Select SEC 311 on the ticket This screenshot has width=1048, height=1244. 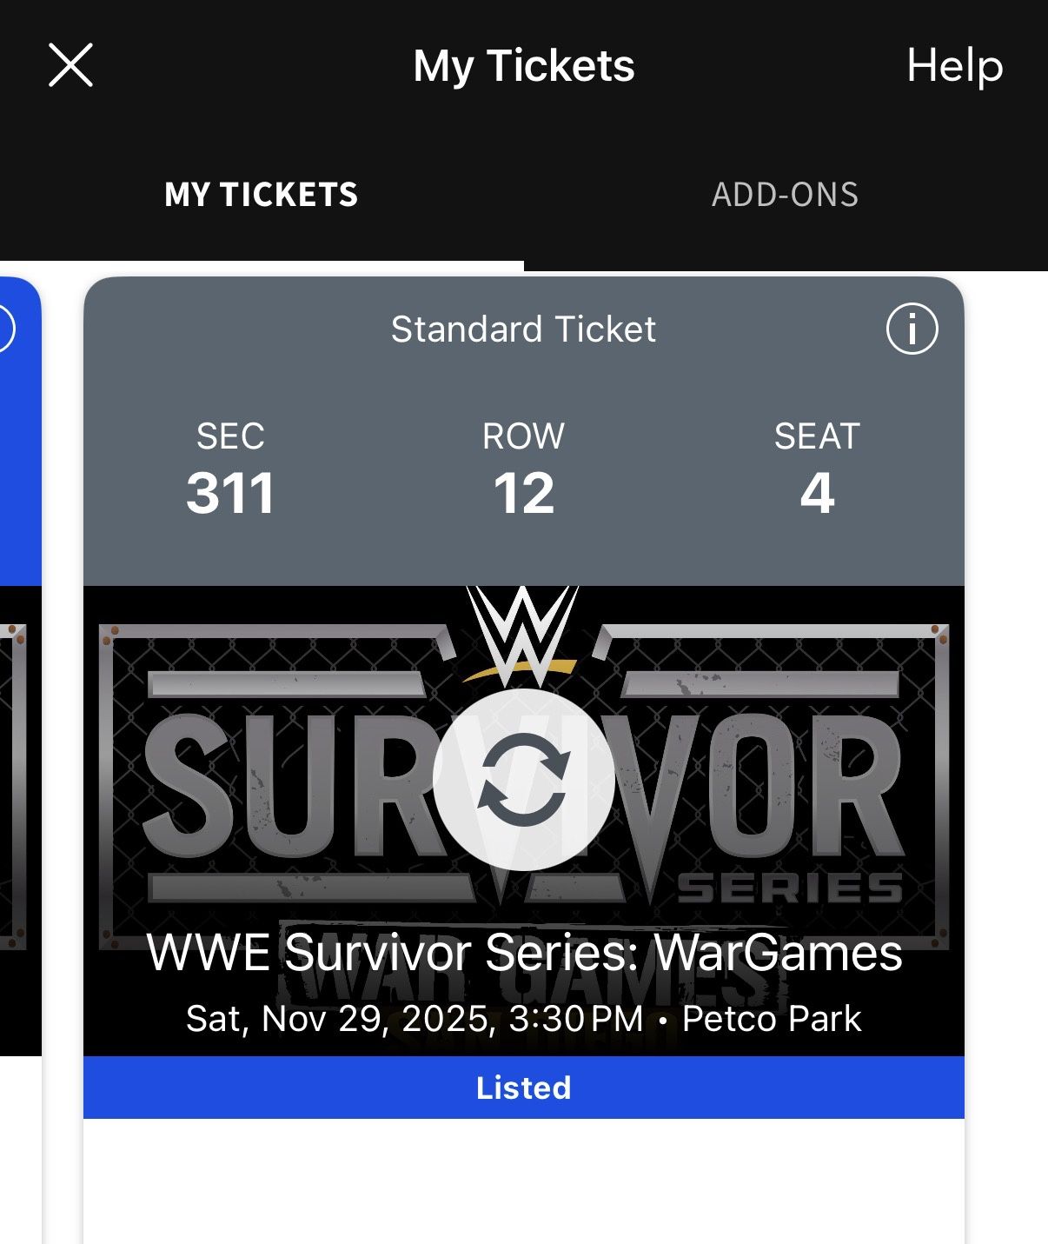231,469
